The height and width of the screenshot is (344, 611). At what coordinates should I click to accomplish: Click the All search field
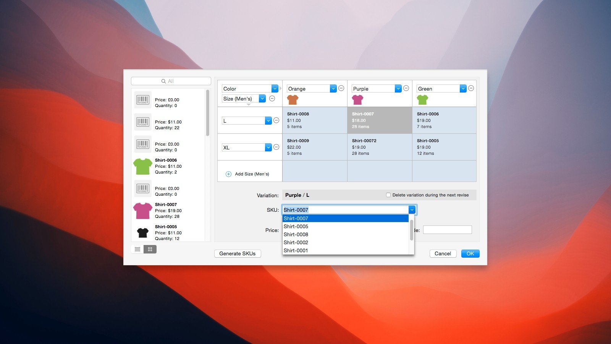coord(171,81)
